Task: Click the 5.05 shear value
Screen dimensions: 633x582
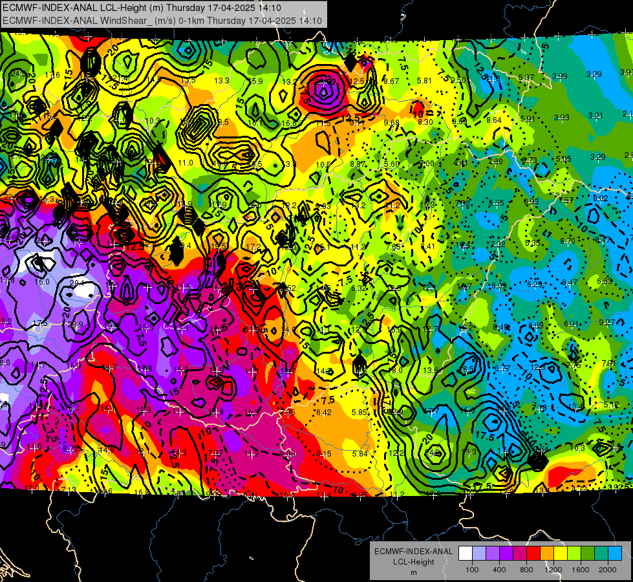Action: 564,158
